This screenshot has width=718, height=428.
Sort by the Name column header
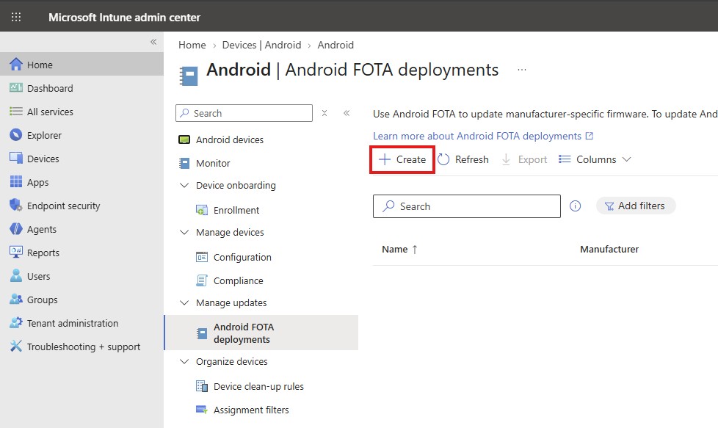pyautogui.click(x=399, y=250)
